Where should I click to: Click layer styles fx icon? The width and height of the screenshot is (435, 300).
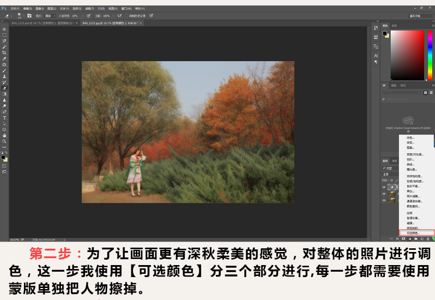[397, 239]
